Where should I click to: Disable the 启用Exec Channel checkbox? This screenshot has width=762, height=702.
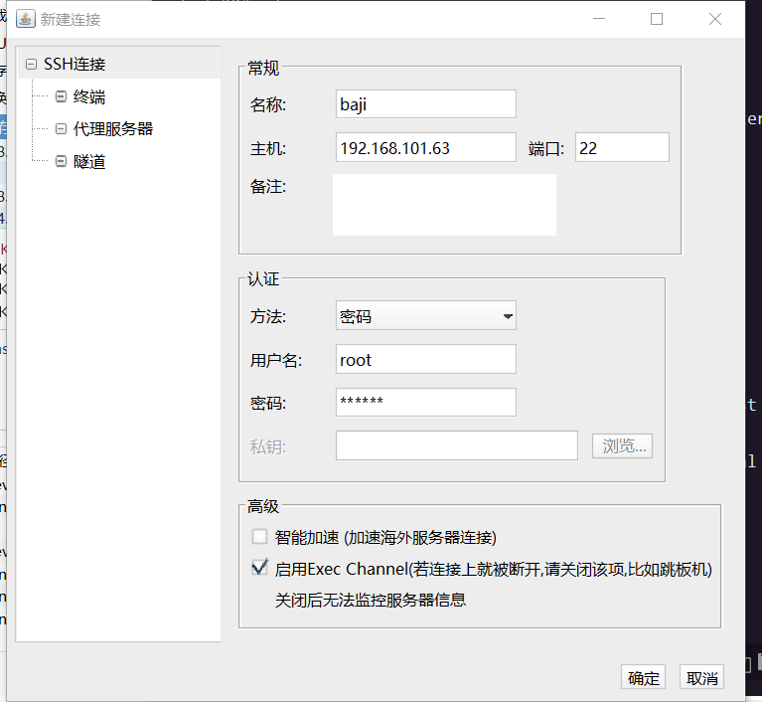259,567
